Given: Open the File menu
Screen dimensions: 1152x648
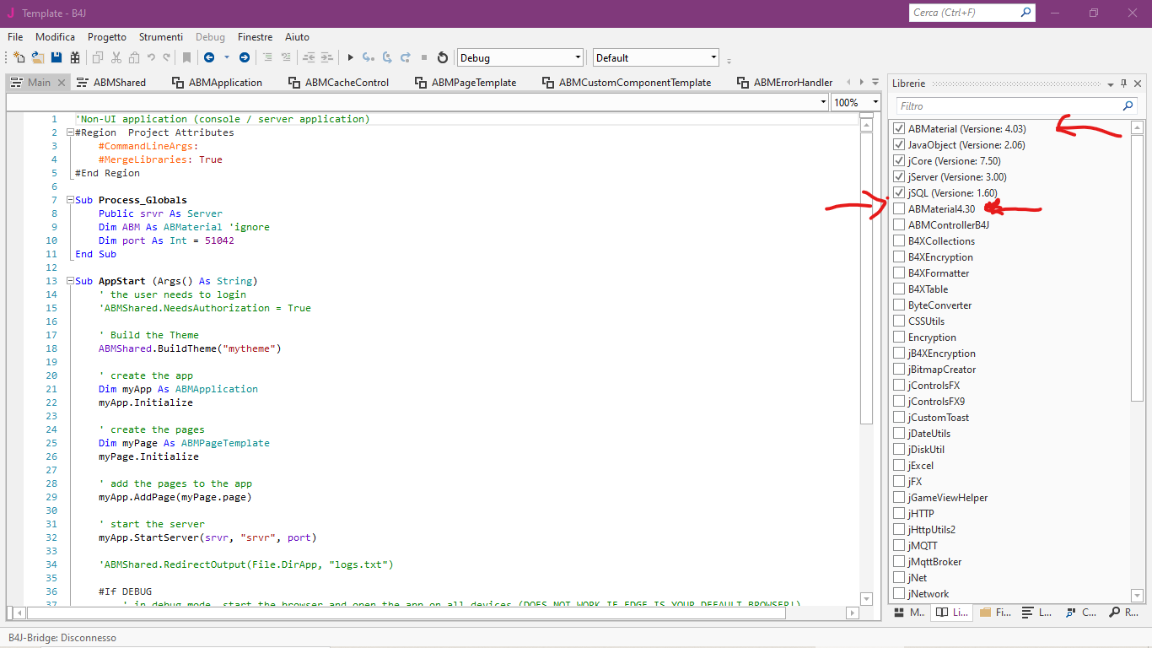Looking at the screenshot, I should coord(15,37).
